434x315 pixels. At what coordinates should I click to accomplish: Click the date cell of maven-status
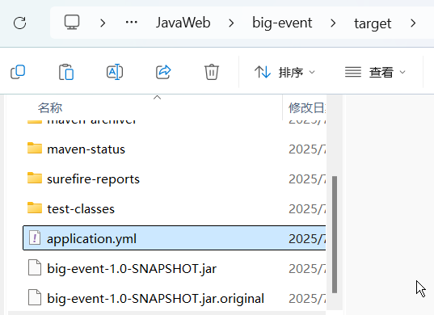307,149
